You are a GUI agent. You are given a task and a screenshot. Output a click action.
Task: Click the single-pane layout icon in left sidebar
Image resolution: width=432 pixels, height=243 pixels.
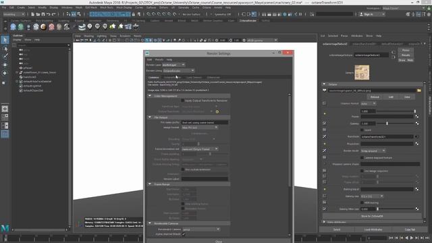tap(5, 109)
